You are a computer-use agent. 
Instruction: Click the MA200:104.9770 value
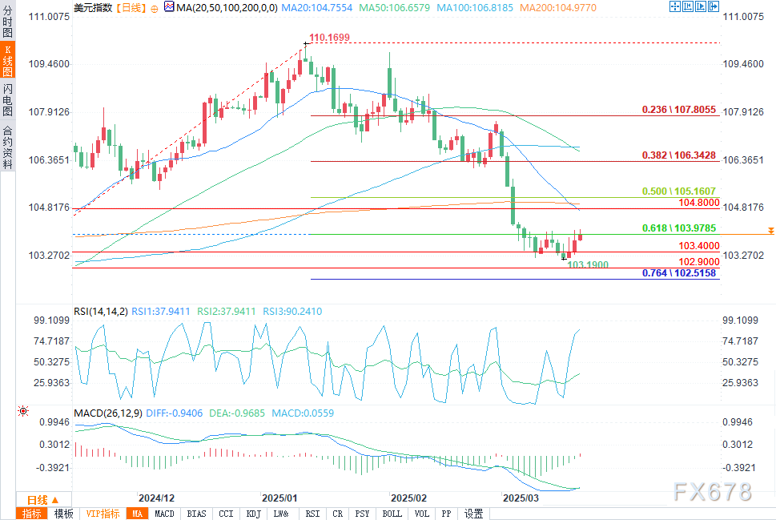coord(558,8)
